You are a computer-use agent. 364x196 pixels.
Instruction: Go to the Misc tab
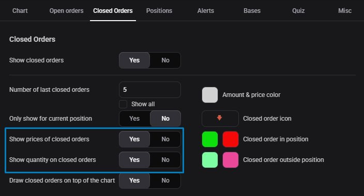pyautogui.click(x=345, y=11)
